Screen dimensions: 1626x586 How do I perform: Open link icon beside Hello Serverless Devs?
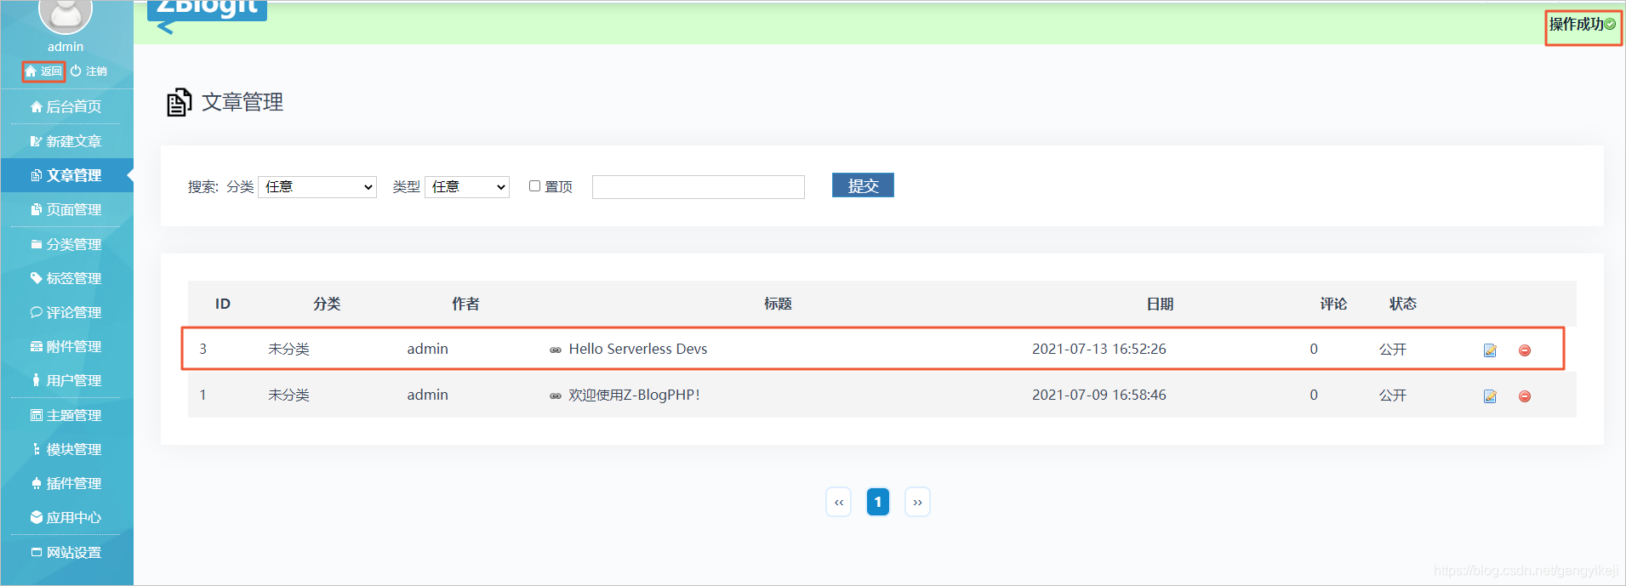pyautogui.click(x=556, y=350)
